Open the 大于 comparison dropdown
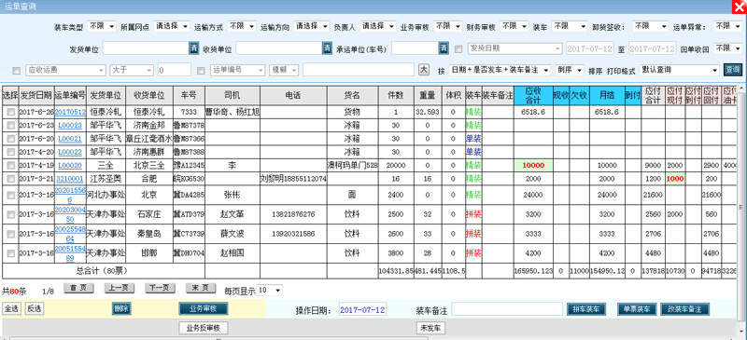 click(132, 70)
